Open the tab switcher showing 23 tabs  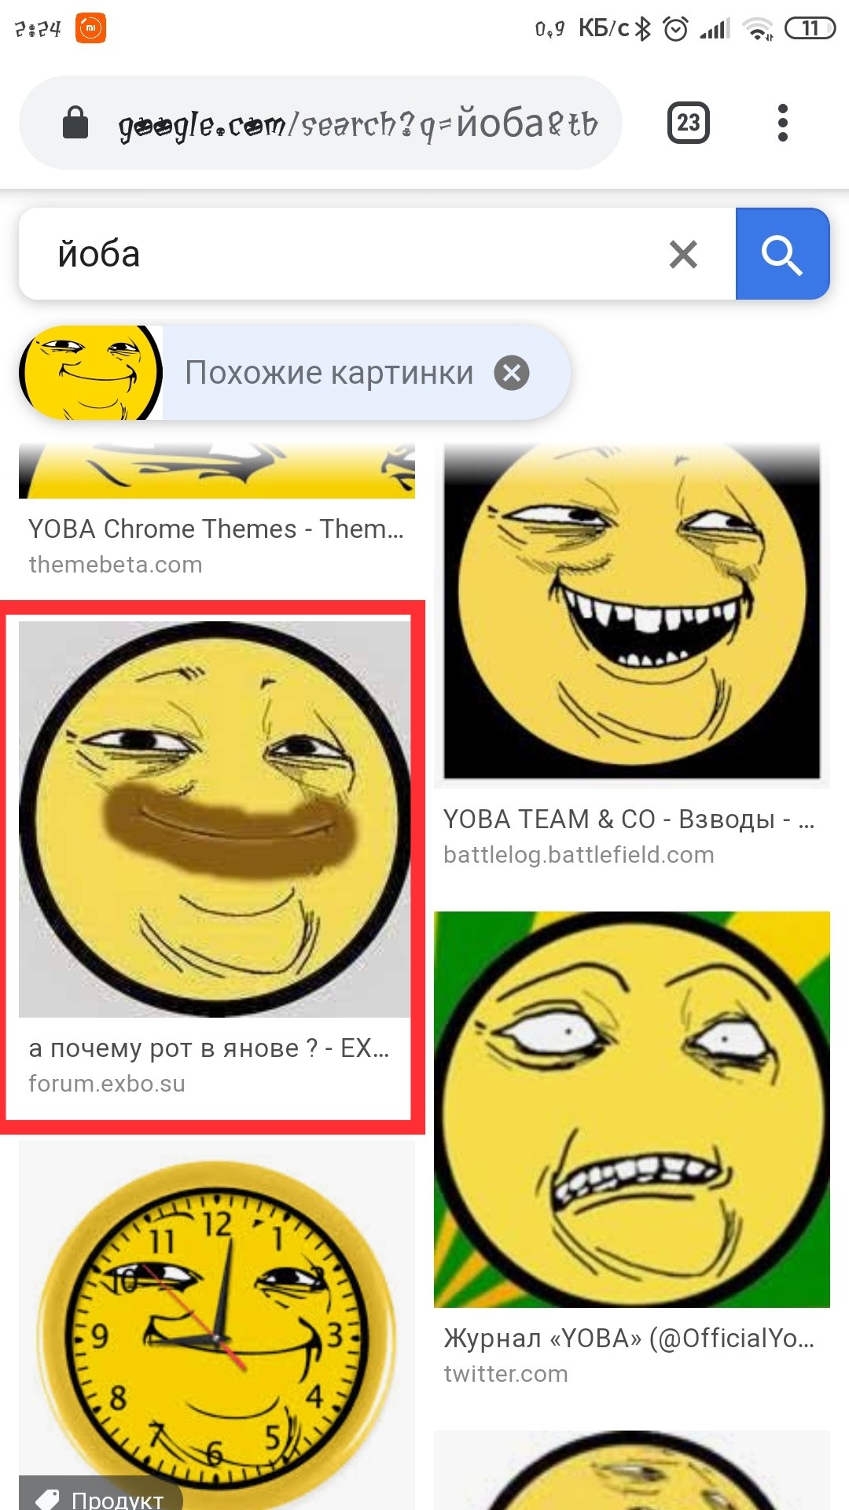pos(689,123)
